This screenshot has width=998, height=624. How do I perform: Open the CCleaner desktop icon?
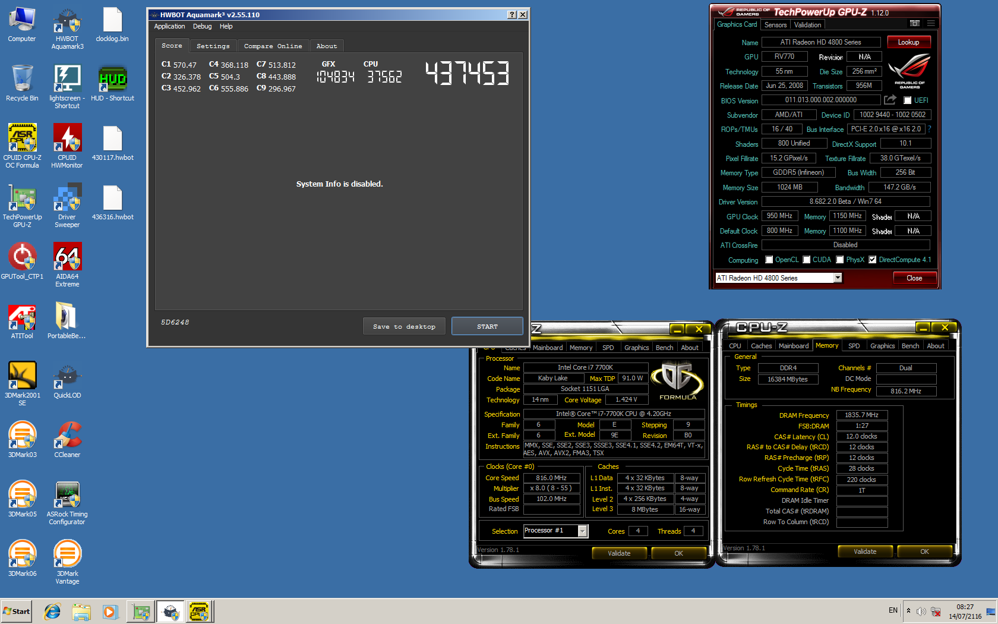(67, 440)
